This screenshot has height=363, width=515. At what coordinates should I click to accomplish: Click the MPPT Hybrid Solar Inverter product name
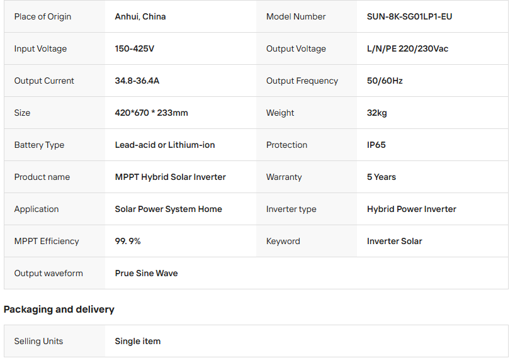point(170,177)
